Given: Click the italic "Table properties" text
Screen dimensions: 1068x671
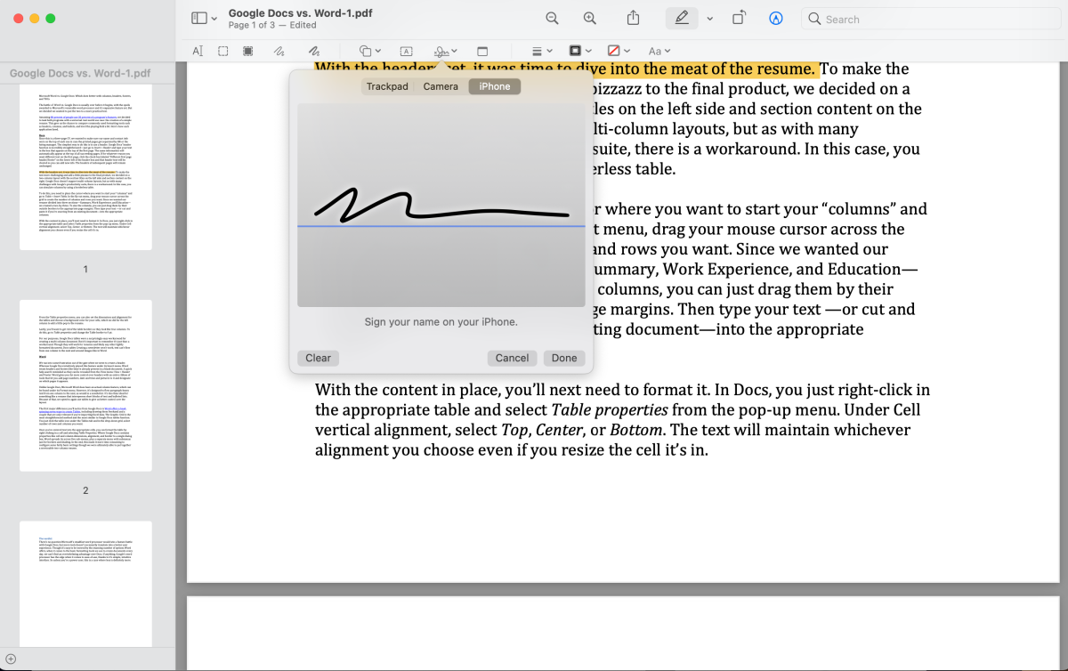Looking at the screenshot, I should tap(608, 409).
